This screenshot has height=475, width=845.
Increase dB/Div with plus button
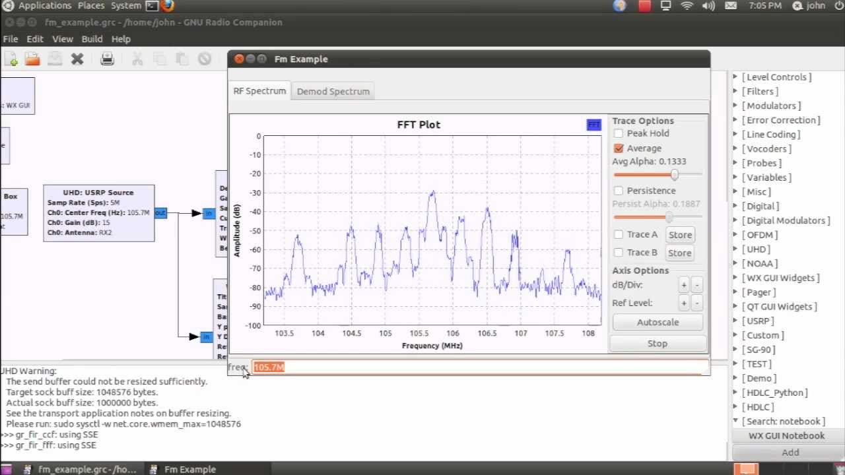point(684,285)
